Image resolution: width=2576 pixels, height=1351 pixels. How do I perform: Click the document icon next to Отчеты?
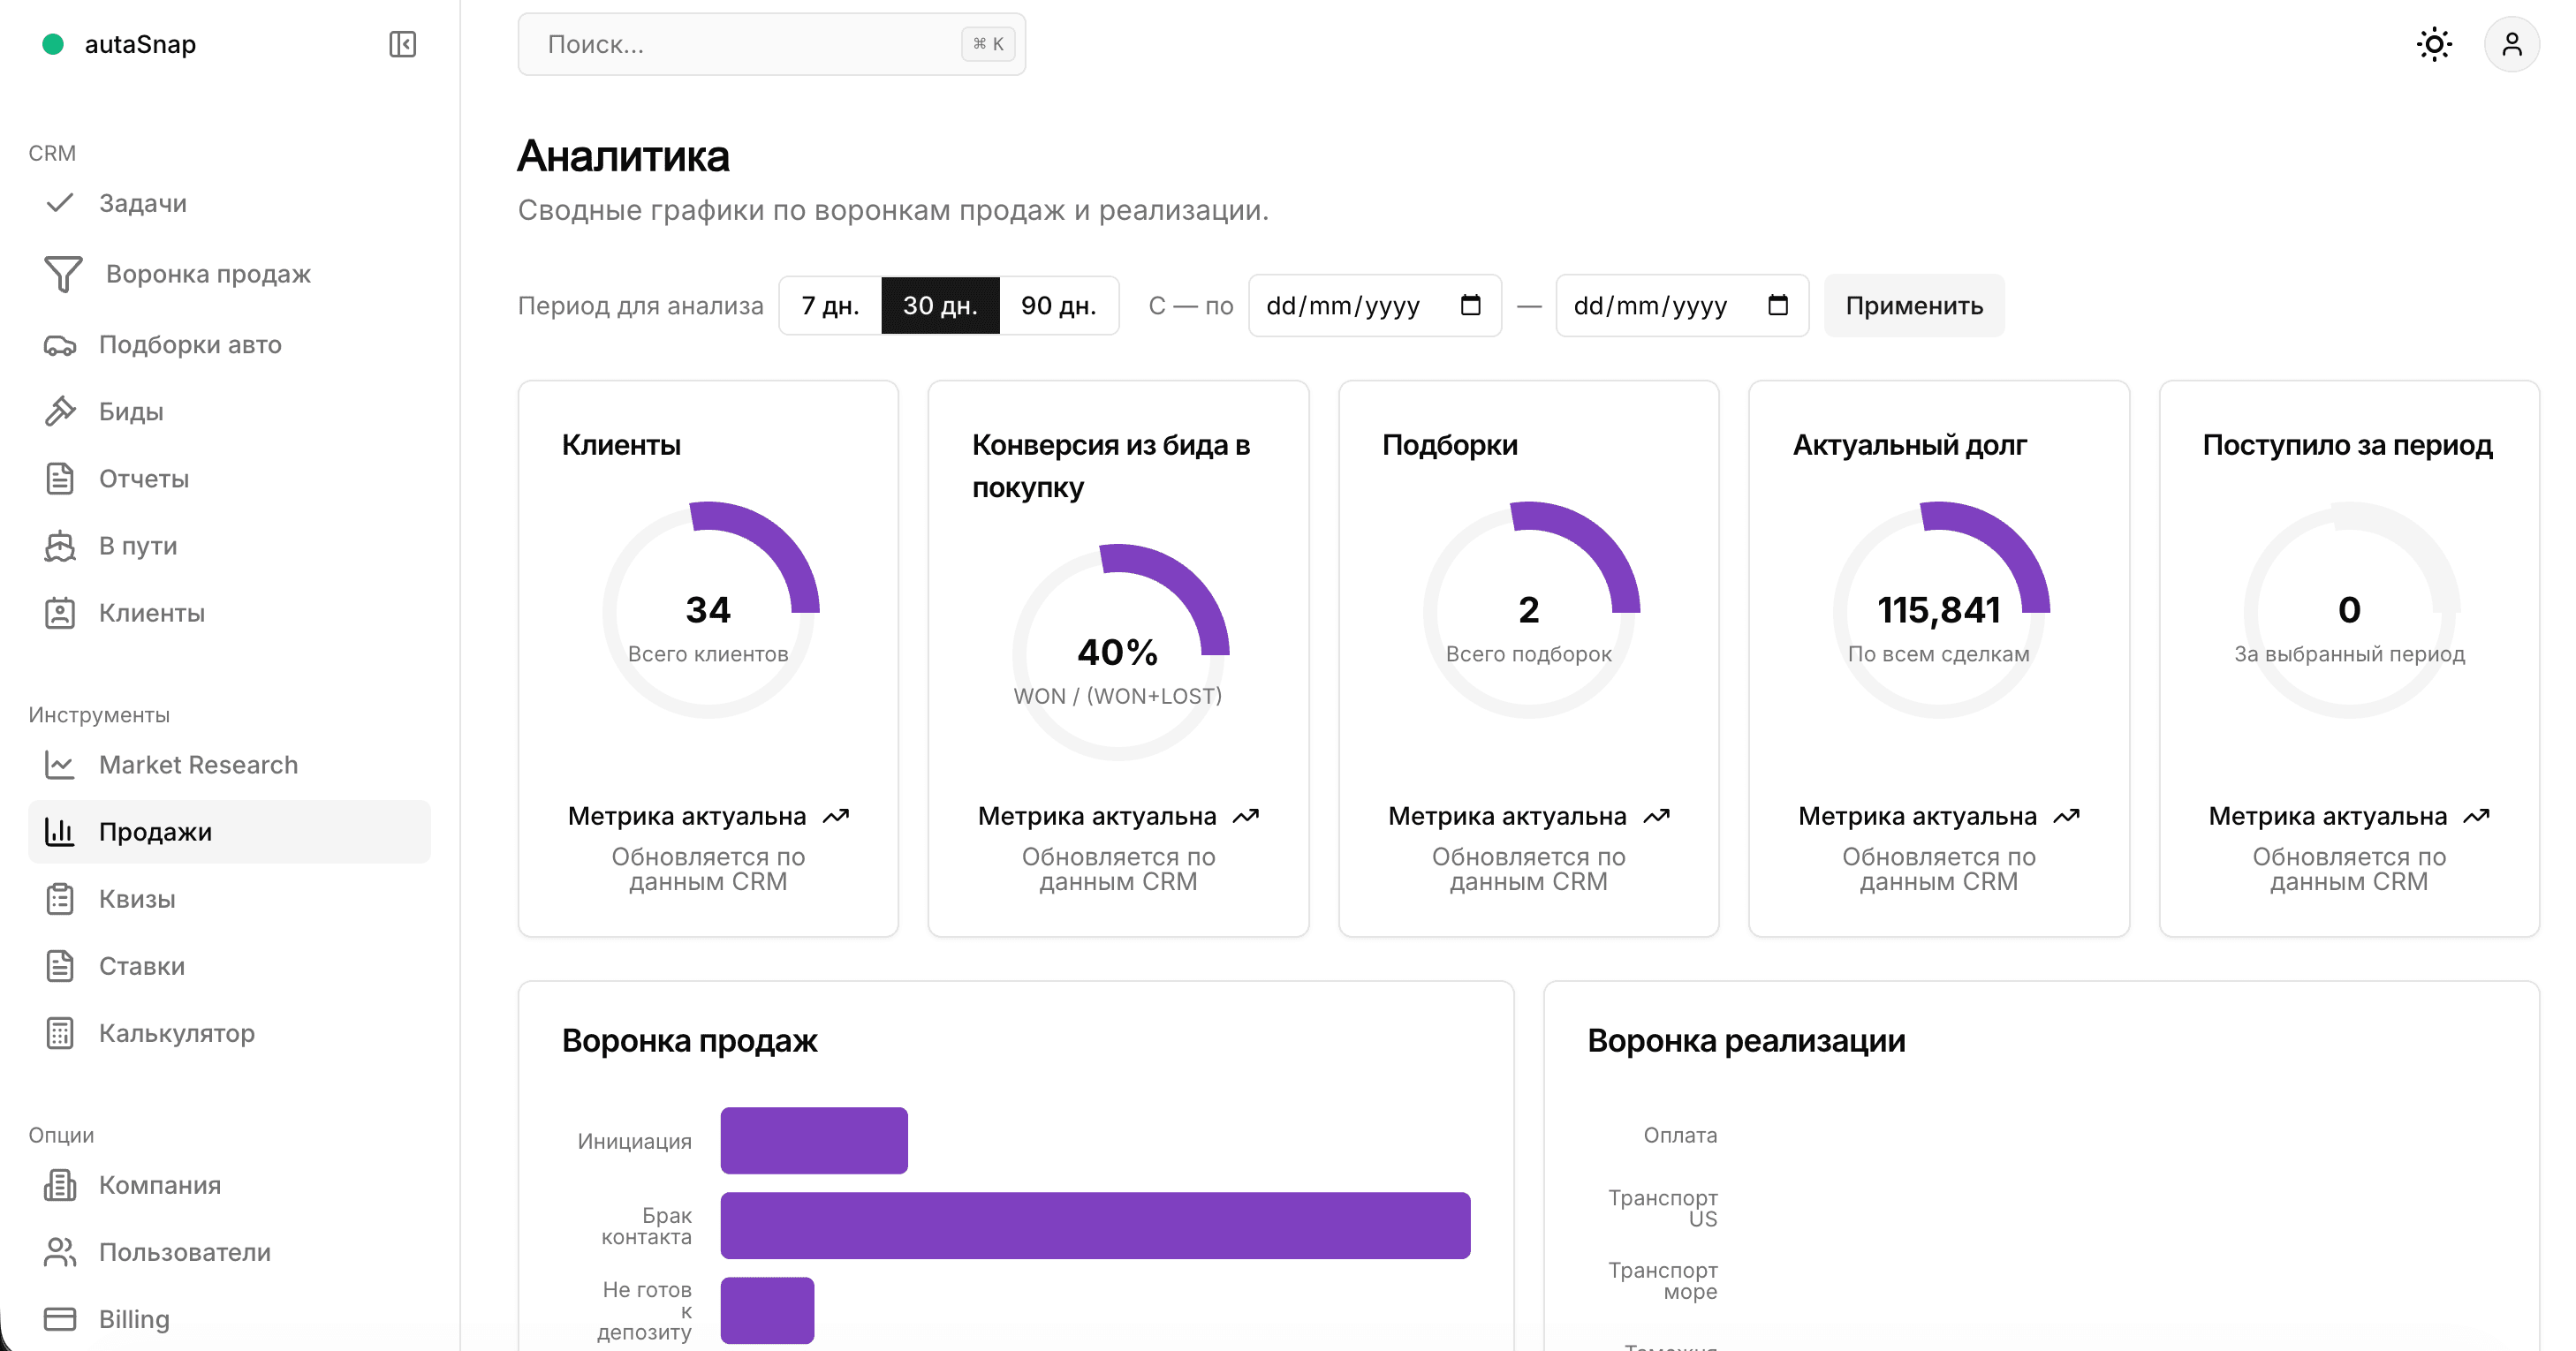click(x=60, y=479)
